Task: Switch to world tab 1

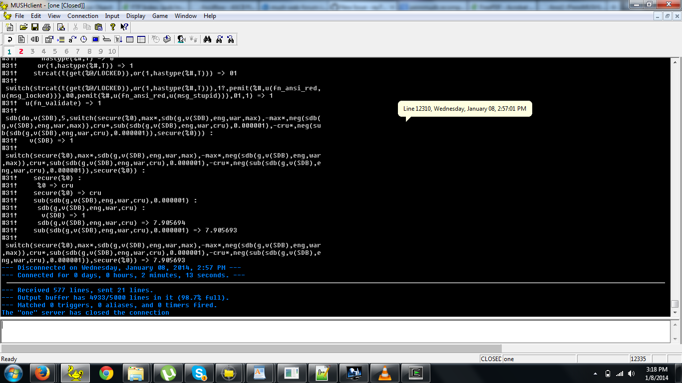Action: coord(9,51)
